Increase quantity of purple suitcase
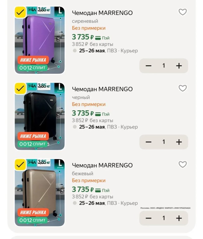Viewport: 203px width, 239px height. pyautogui.click(x=179, y=66)
